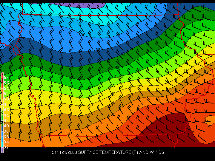Select the 44 isotherm contour label
215x161 pixels.
coord(116,77)
